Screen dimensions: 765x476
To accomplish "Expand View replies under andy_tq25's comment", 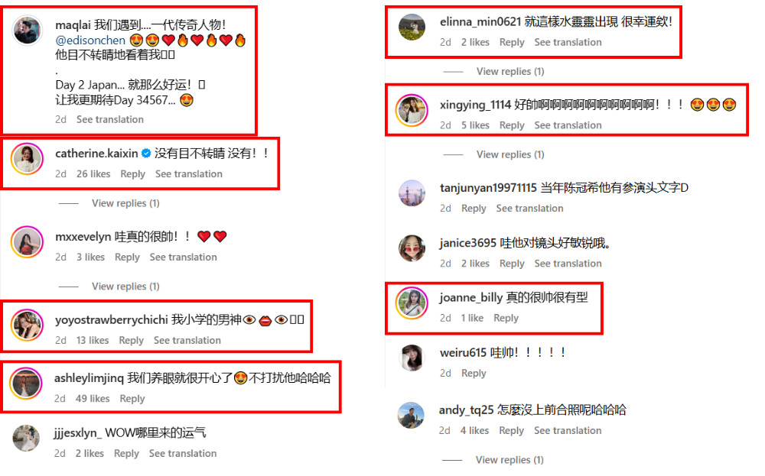I will (509, 460).
